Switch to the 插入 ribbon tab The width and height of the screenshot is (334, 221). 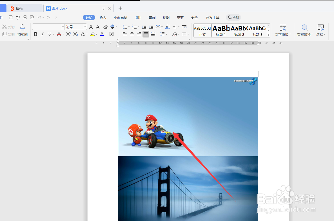(x=103, y=17)
